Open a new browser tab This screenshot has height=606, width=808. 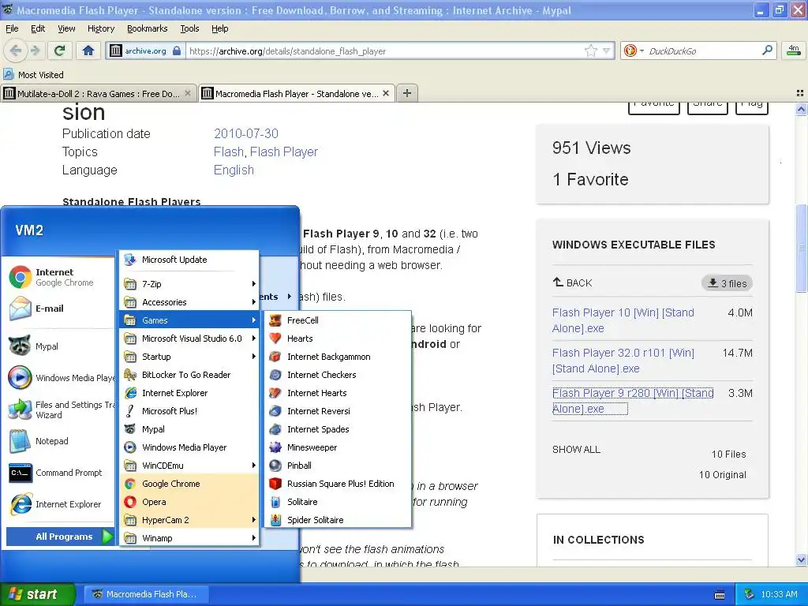tap(407, 93)
